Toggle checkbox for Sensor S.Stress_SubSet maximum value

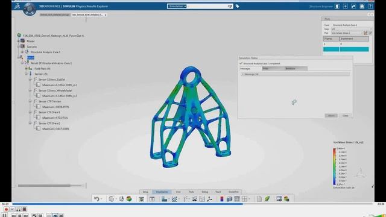(x=38, y=85)
